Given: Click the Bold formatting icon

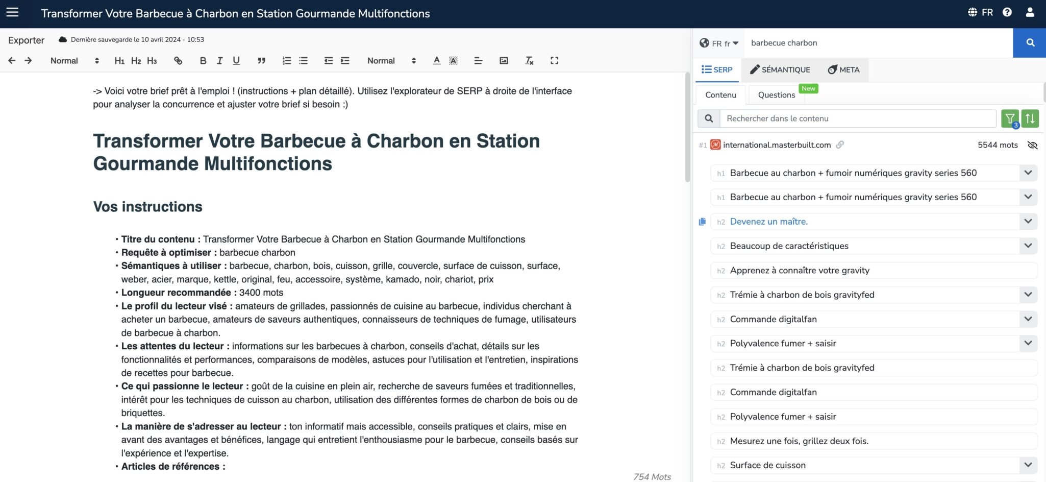Looking at the screenshot, I should pos(203,61).
